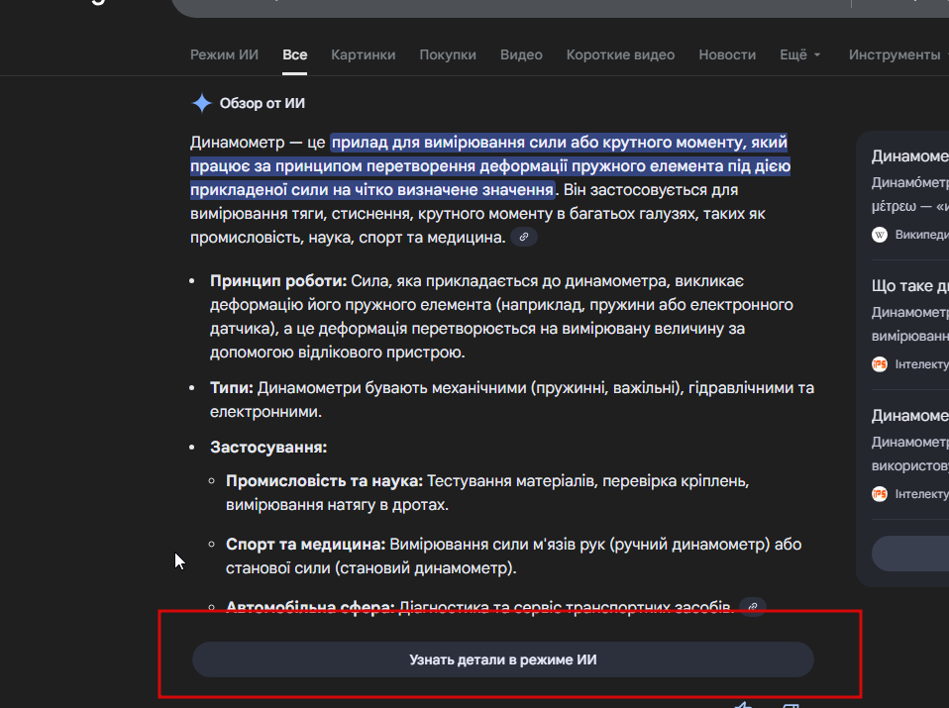Click the AI Overview sparkle icon

202,103
